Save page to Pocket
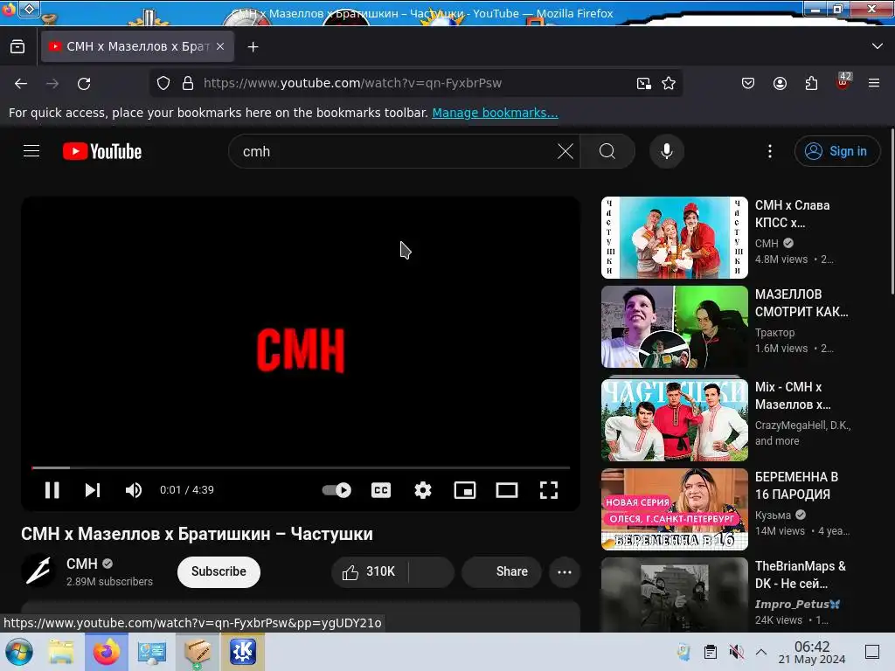The height and width of the screenshot is (671, 895). tap(748, 83)
